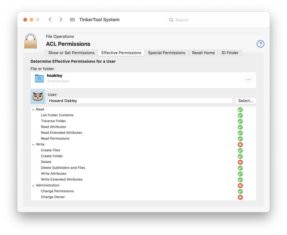Collapse the Write permissions group
Viewport: 287px width, 235px height.
[x=33, y=145]
